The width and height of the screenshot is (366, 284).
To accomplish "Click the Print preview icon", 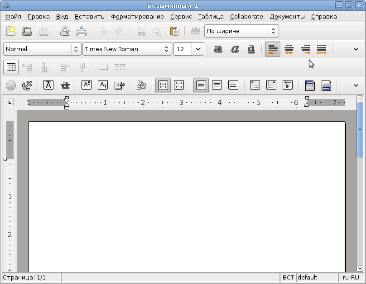I will (x=65, y=31).
